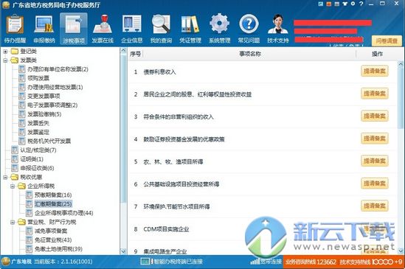This screenshot has height=269, width=405.
Task: Expand the 登记类 folder
Action: tap(5, 52)
